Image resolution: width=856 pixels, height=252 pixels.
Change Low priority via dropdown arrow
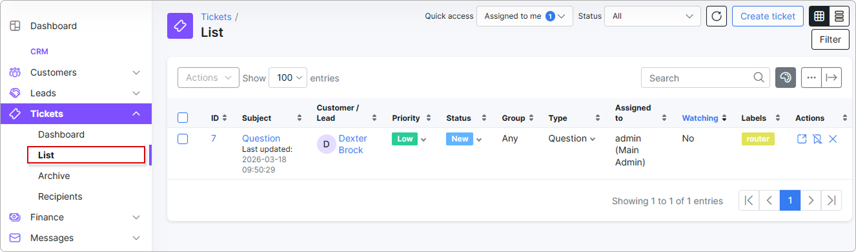424,140
